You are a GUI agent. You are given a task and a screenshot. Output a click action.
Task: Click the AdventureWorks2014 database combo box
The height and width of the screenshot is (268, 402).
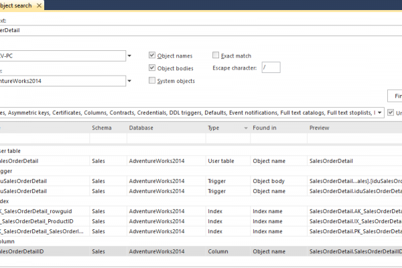pyautogui.click(x=63, y=81)
